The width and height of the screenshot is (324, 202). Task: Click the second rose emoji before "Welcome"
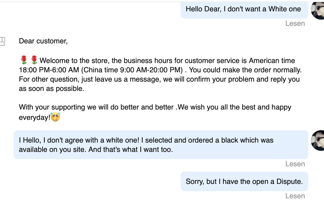point(34,60)
